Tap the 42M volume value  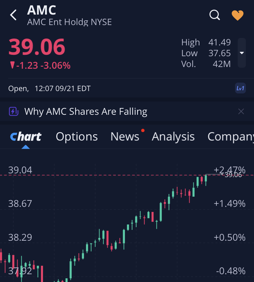[222, 64]
